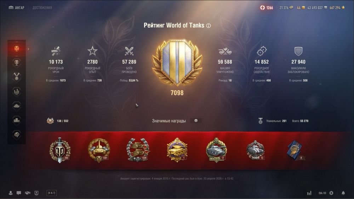Select the award medal with count 1391
The image size is (354, 199).
pyautogui.click(x=99, y=150)
